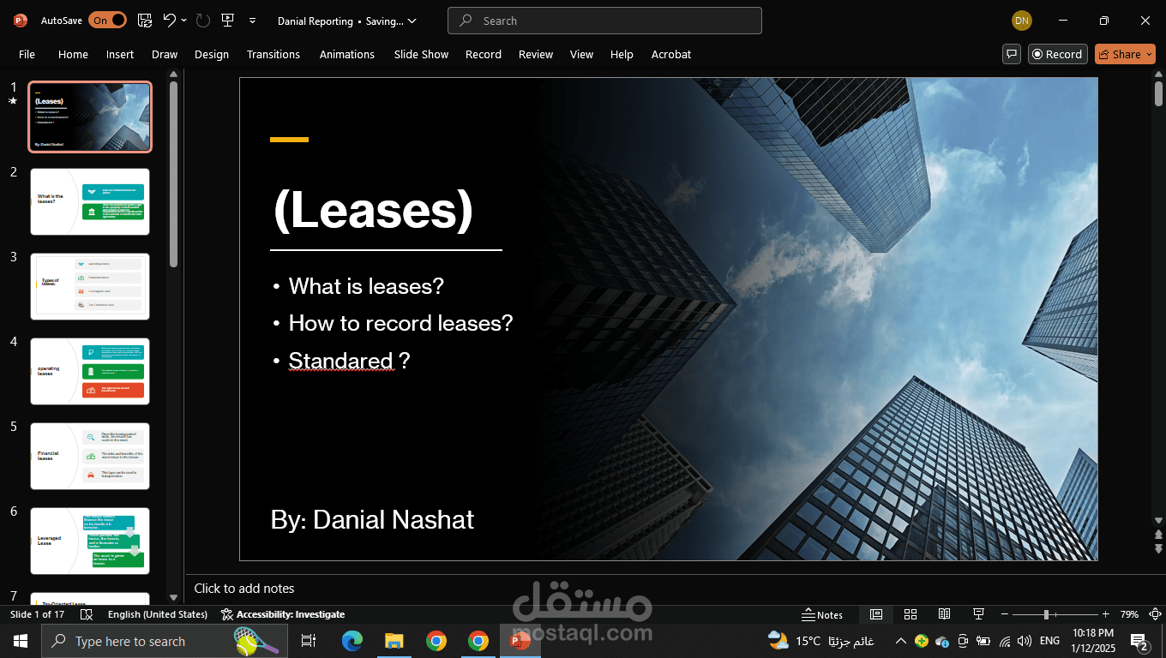1166x658 pixels.
Task: Select slide 1 thumbnail
Action: (x=90, y=117)
